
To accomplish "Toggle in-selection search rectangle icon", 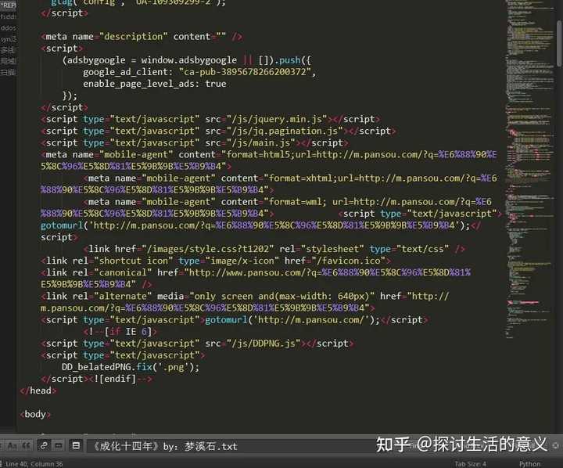I will coord(58,446).
